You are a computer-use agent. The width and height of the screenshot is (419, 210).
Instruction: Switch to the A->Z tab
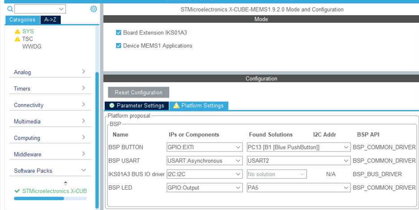[x=50, y=20]
